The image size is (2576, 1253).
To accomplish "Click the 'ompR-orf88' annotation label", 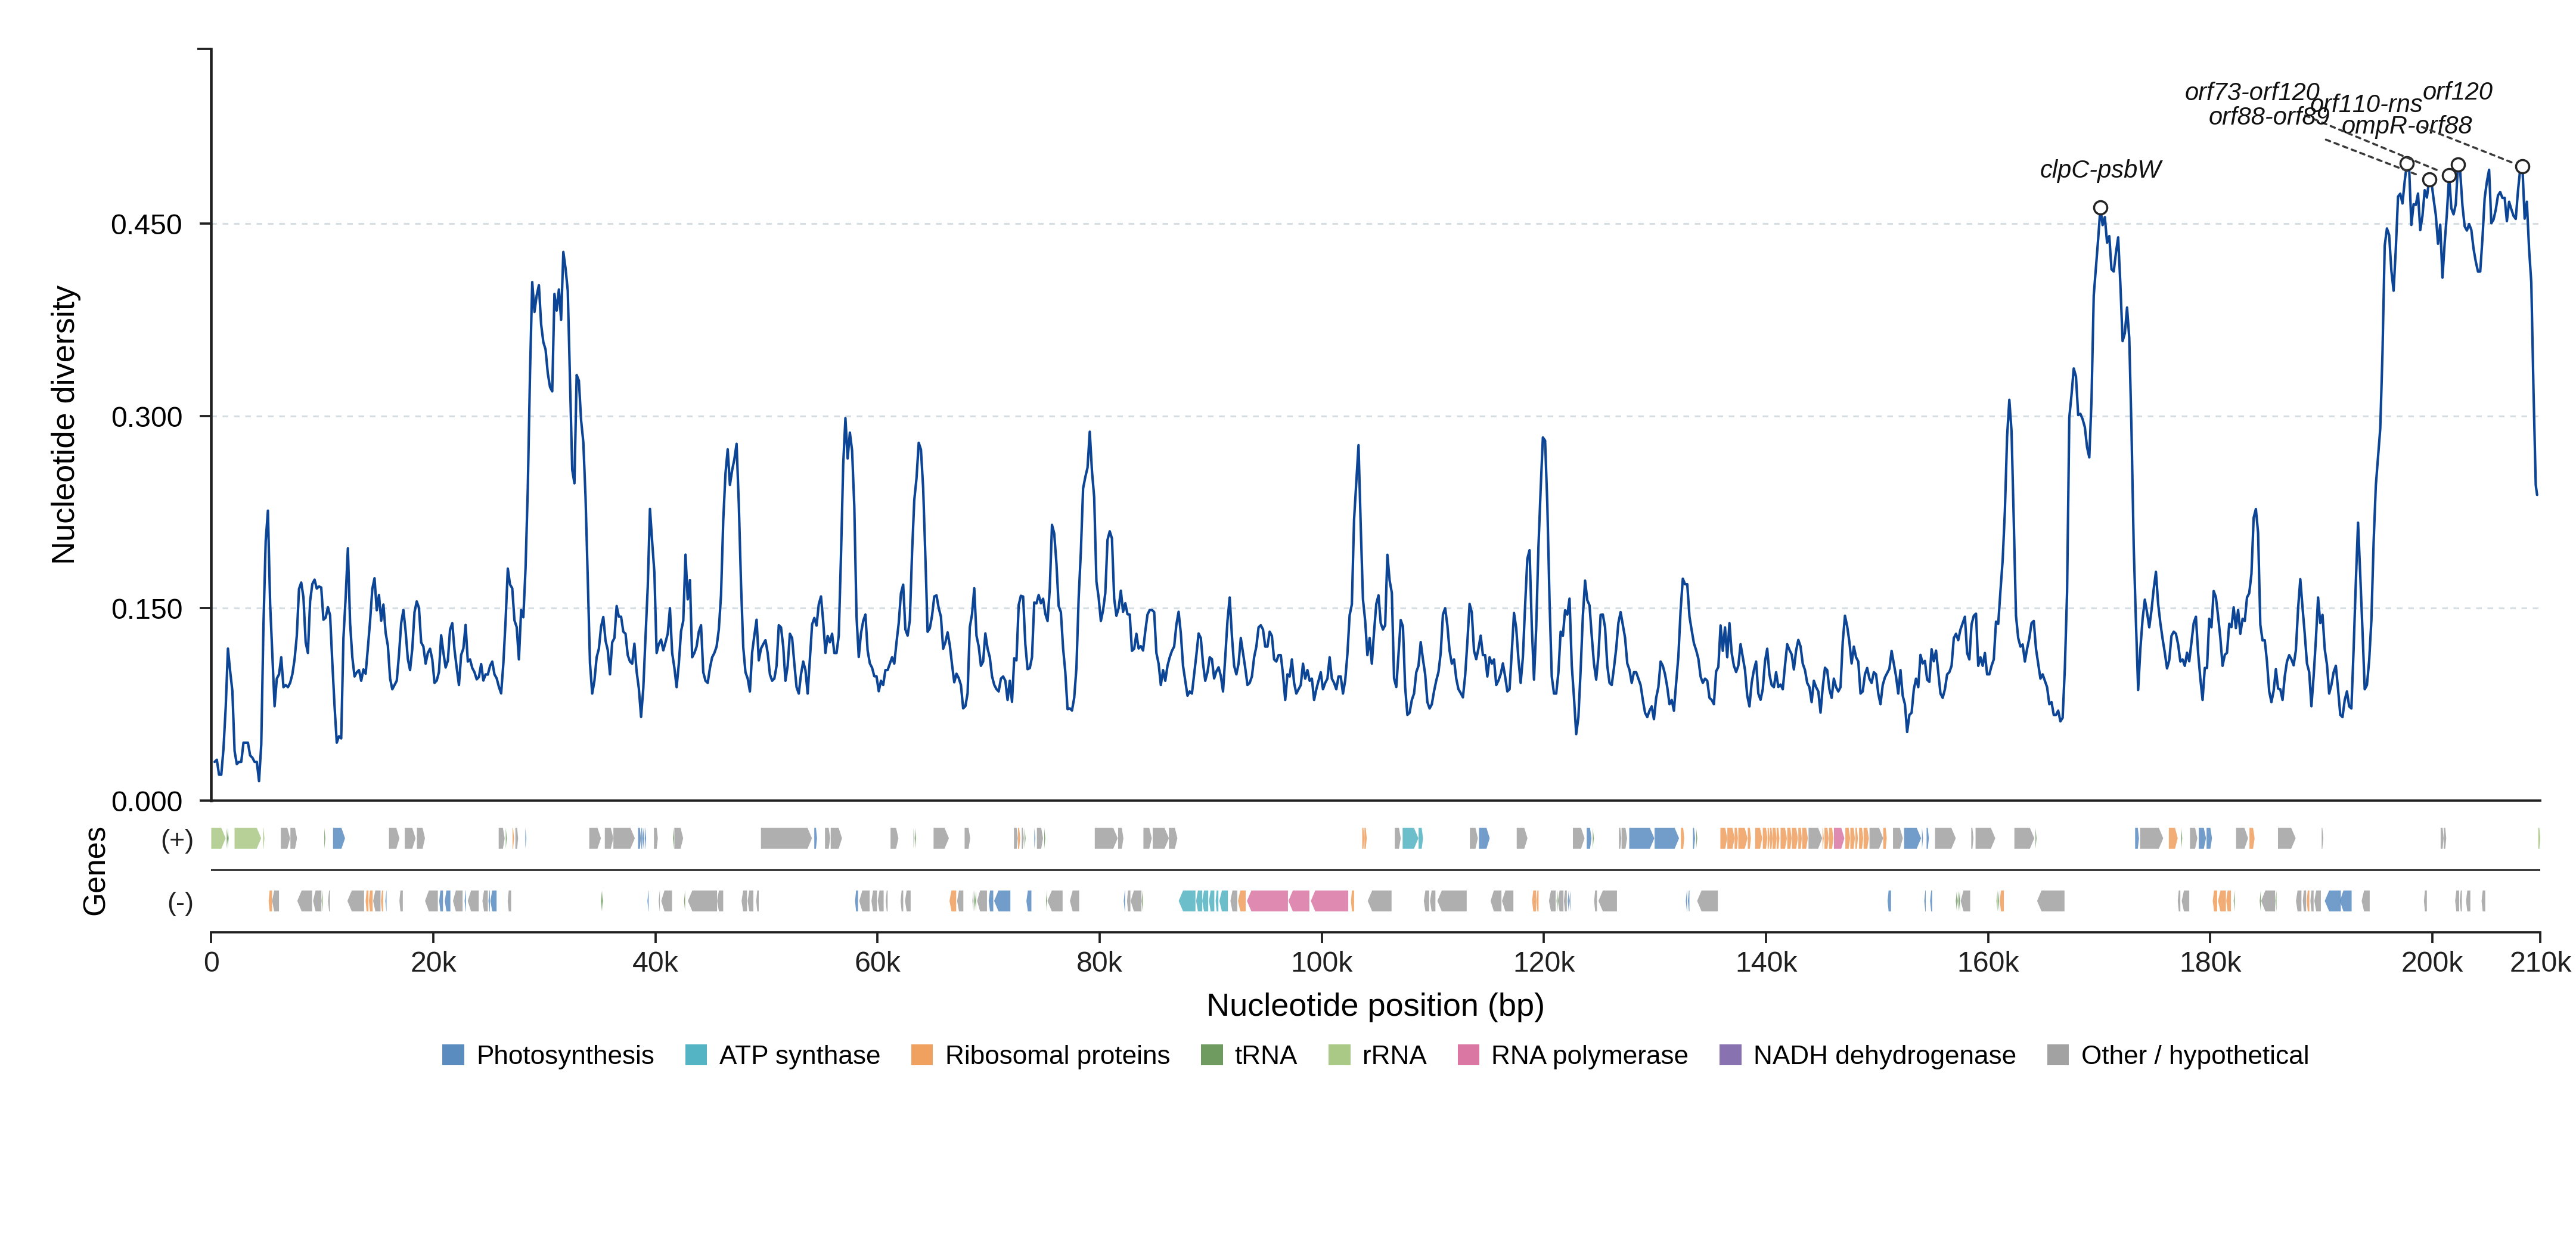I will pos(2406,125).
